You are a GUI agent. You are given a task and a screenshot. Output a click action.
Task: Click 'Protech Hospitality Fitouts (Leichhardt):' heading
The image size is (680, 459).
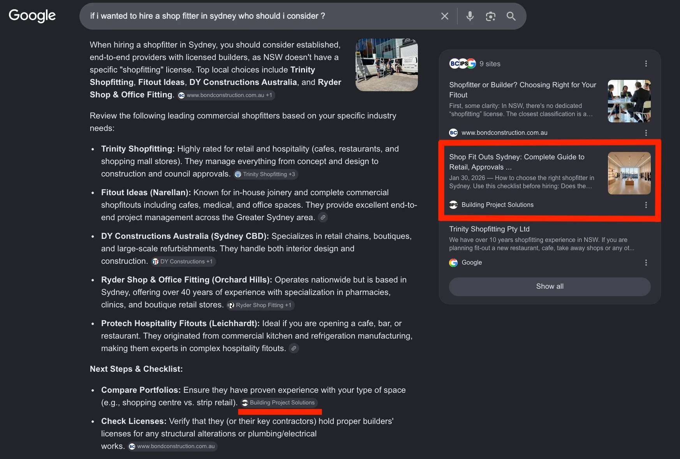pyautogui.click(x=180, y=323)
